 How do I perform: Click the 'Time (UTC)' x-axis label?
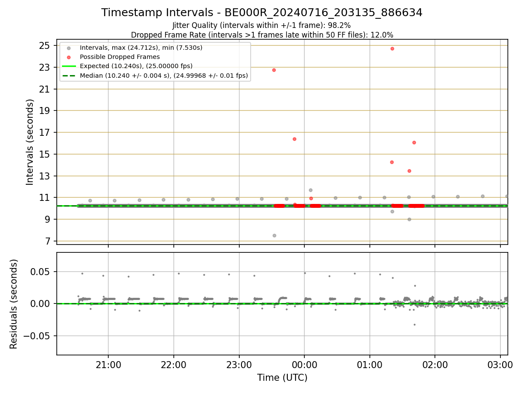282,378
